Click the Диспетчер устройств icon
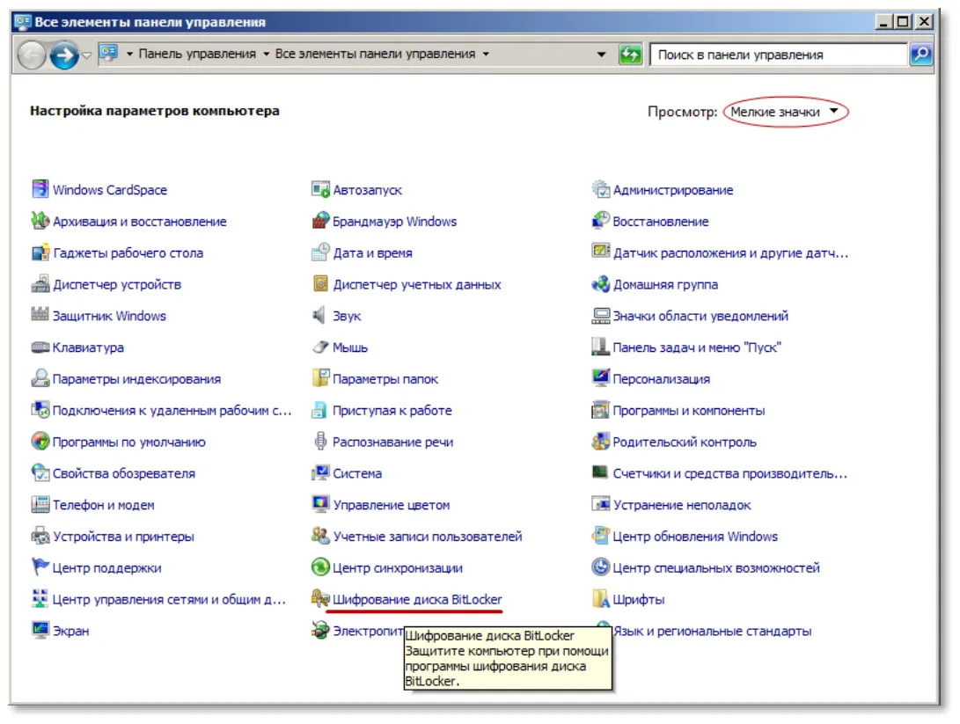960x724 pixels. (x=40, y=283)
